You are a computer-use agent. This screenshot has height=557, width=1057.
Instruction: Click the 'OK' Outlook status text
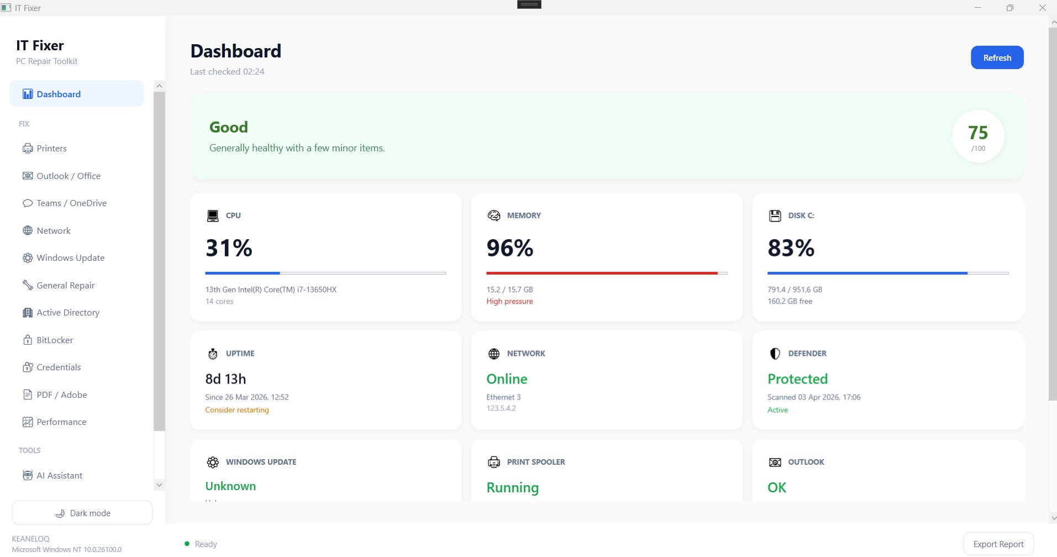click(776, 487)
